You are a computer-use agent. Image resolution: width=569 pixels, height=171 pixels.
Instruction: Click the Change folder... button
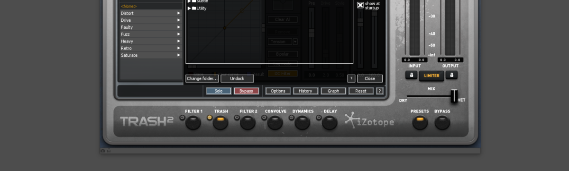coord(202,78)
